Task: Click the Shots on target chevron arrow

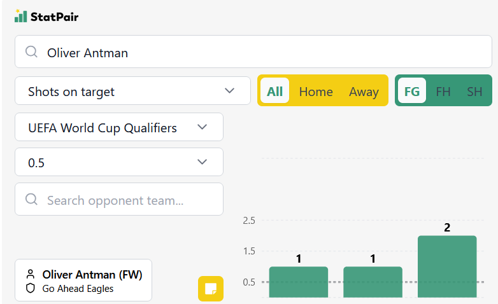Action: [x=229, y=91]
